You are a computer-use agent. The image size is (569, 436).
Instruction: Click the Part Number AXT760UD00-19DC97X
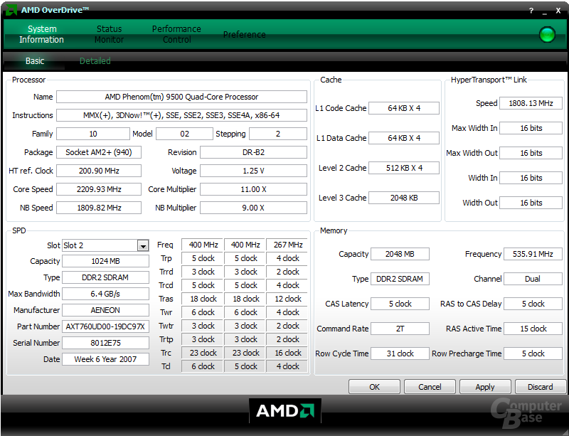point(105,326)
